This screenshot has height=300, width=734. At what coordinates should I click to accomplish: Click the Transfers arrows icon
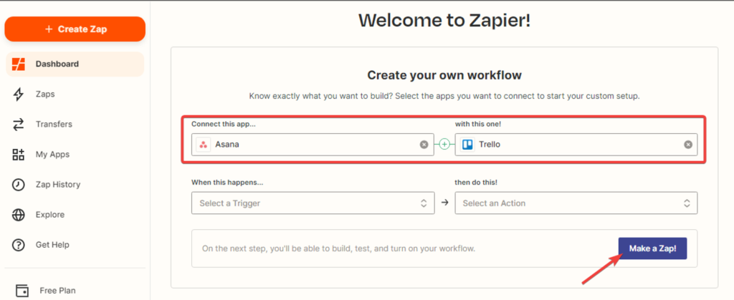pos(19,125)
